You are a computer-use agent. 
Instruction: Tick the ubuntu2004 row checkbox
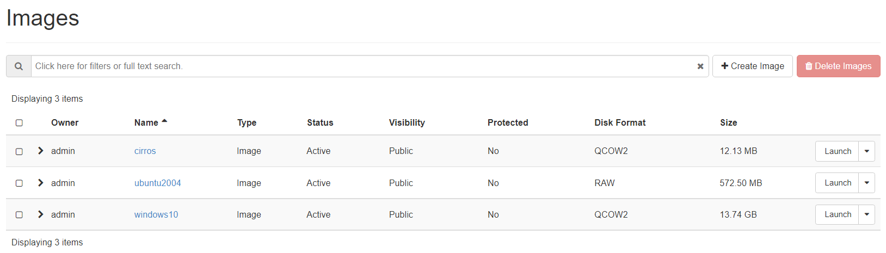(19, 183)
